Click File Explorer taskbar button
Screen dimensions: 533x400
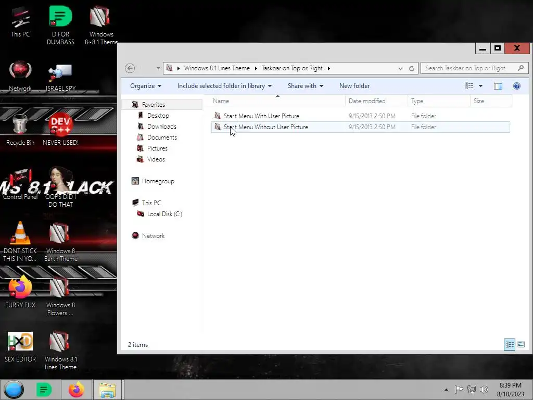click(x=107, y=390)
